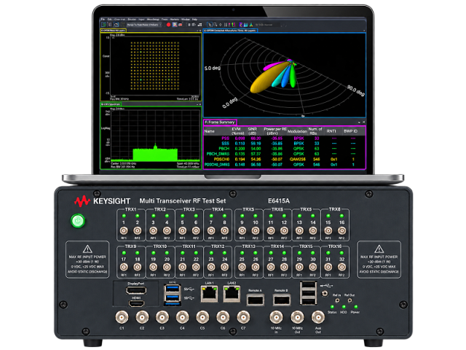The image size is (466, 350).
Task: Click the highlighted icon right of Record
Action: pyautogui.click(x=175, y=25)
